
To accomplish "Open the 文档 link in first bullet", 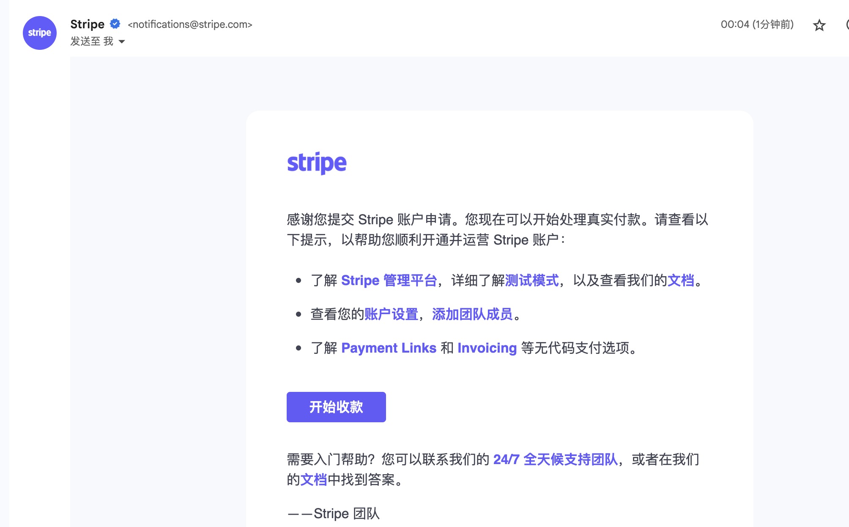I will coord(681,280).
